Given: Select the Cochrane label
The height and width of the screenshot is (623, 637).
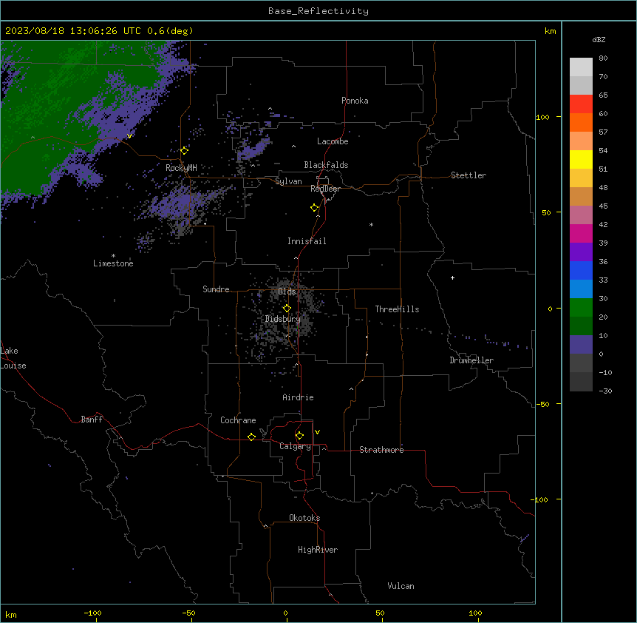Looking at the screenshot, I should click(238, 420).
